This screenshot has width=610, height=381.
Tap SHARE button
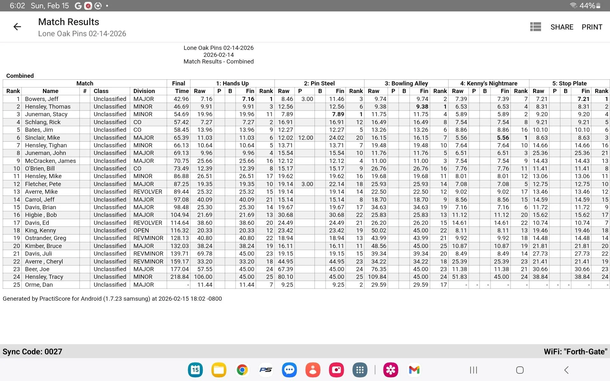(x=562, y=27)
